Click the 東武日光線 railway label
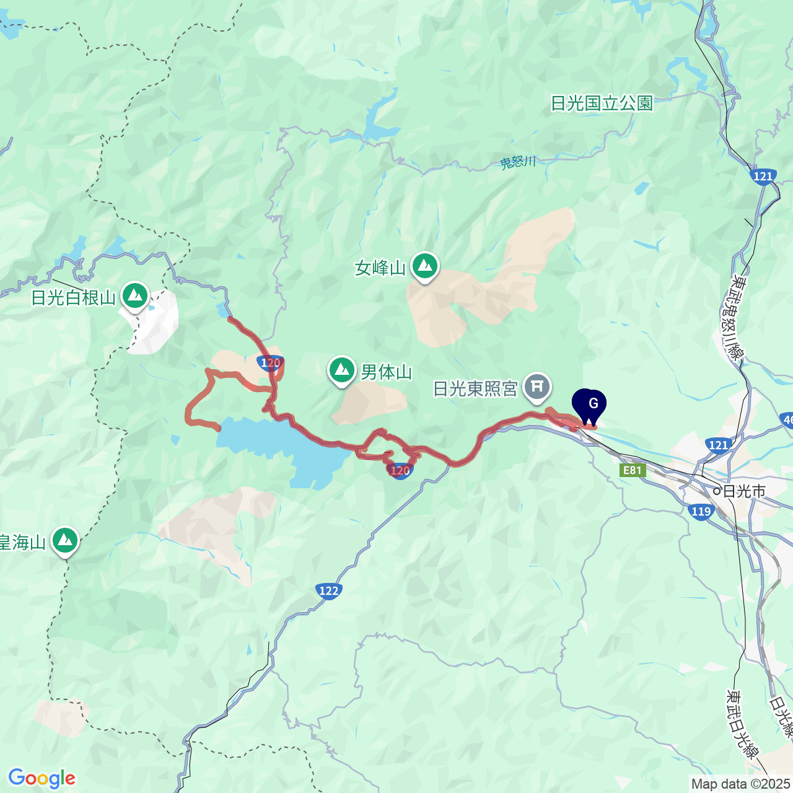 pos(742,725)
